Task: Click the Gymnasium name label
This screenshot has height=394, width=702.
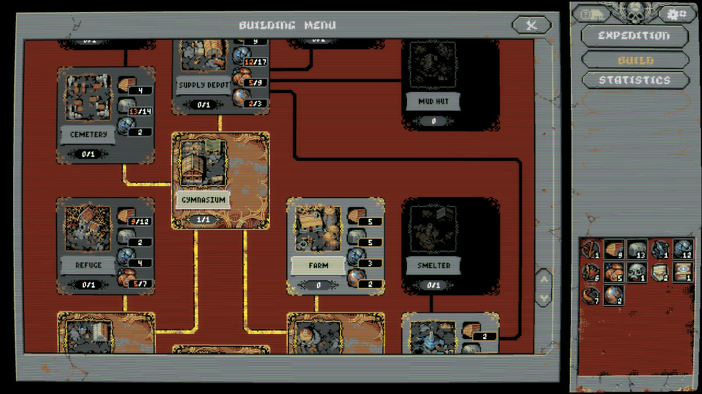Action: (203, 200)
